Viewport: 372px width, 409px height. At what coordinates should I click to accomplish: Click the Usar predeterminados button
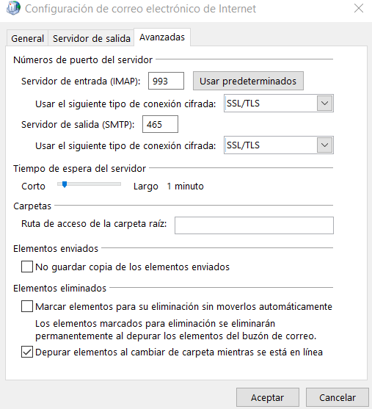tap(248, 81)
